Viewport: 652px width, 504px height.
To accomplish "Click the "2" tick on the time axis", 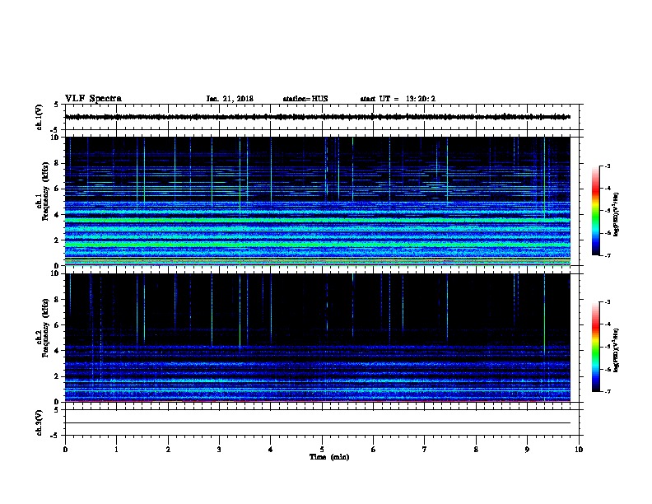I will click(x=168, y=450).
